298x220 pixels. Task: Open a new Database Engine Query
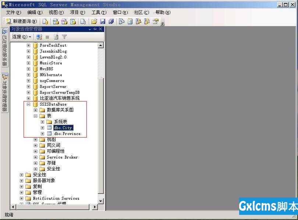tap(45, 21)
